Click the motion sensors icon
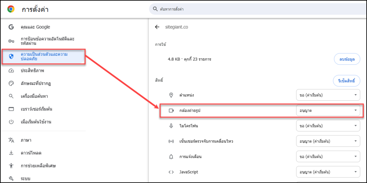The height and width of the screenshot is (183, 367). pyautogui.click(x=171, y=141)
